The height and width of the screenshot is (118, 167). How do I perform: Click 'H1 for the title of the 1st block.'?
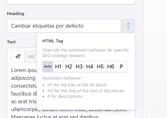click(x=77, y=85)
